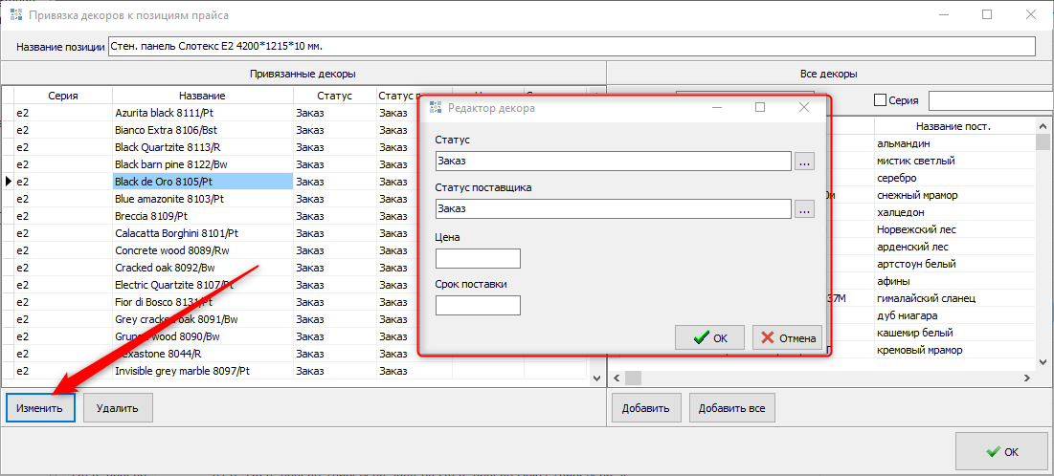Open the Статус browse ellipsis button

tap(804, 162)
